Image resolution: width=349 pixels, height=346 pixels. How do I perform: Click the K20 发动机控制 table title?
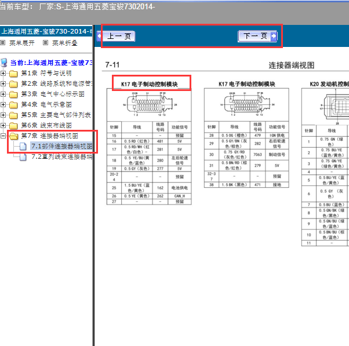tap(329, 84)
